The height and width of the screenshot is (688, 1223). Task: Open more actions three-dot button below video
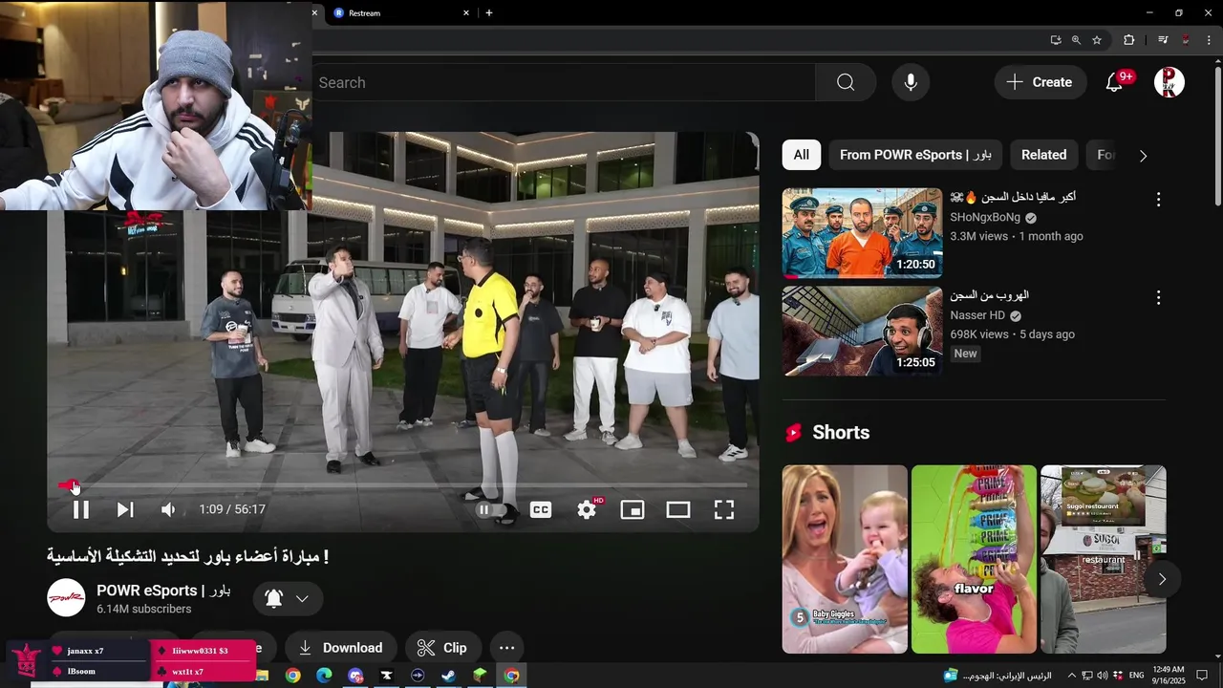click(507, 648)
